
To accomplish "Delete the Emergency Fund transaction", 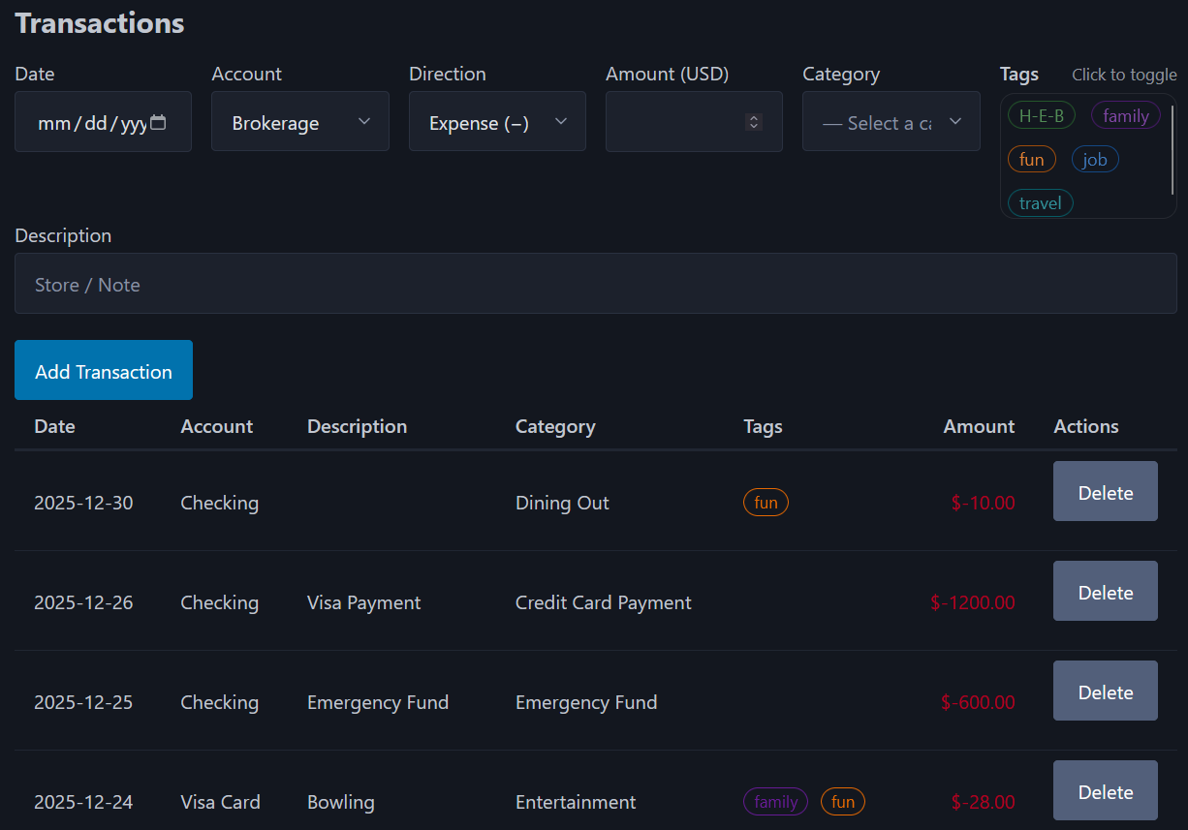I will [x=1105, y=691].
